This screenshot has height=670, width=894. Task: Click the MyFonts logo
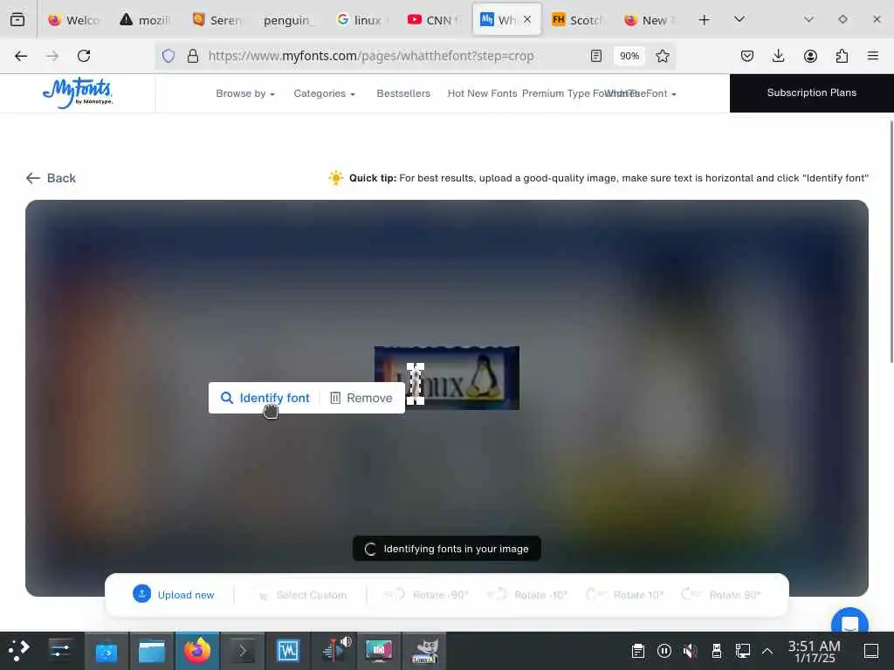(78, 92)
